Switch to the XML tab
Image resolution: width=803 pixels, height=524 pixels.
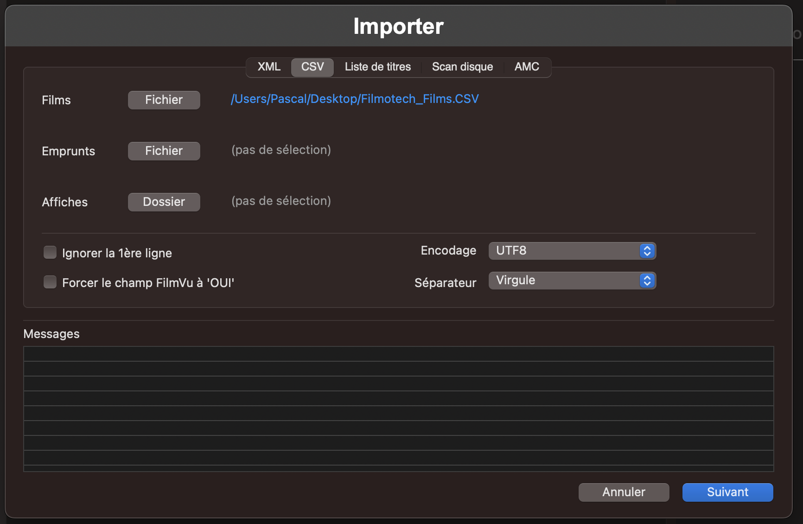[x=269, y=67]
